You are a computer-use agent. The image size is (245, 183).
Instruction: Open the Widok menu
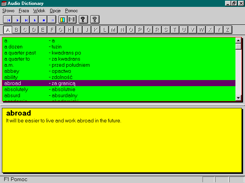click(x=39, y=11)
